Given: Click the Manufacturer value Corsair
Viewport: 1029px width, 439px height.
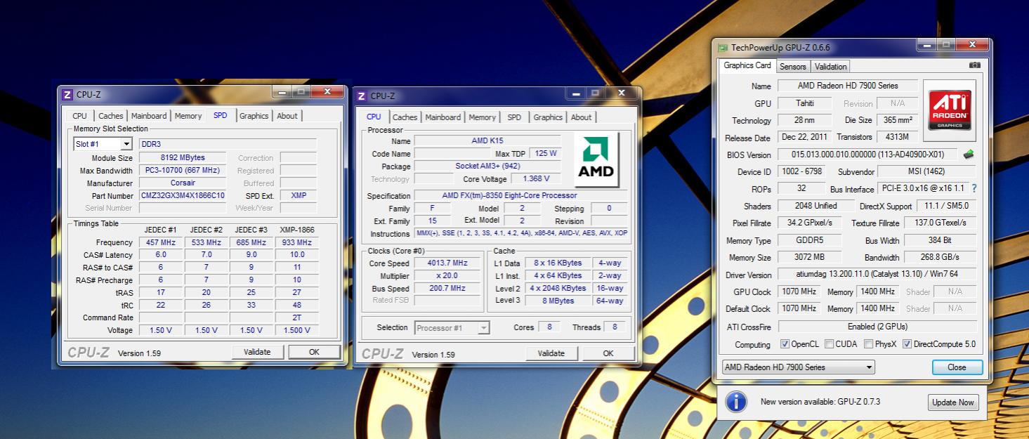Looking at the screenshot, I should (x=183, y=183).
